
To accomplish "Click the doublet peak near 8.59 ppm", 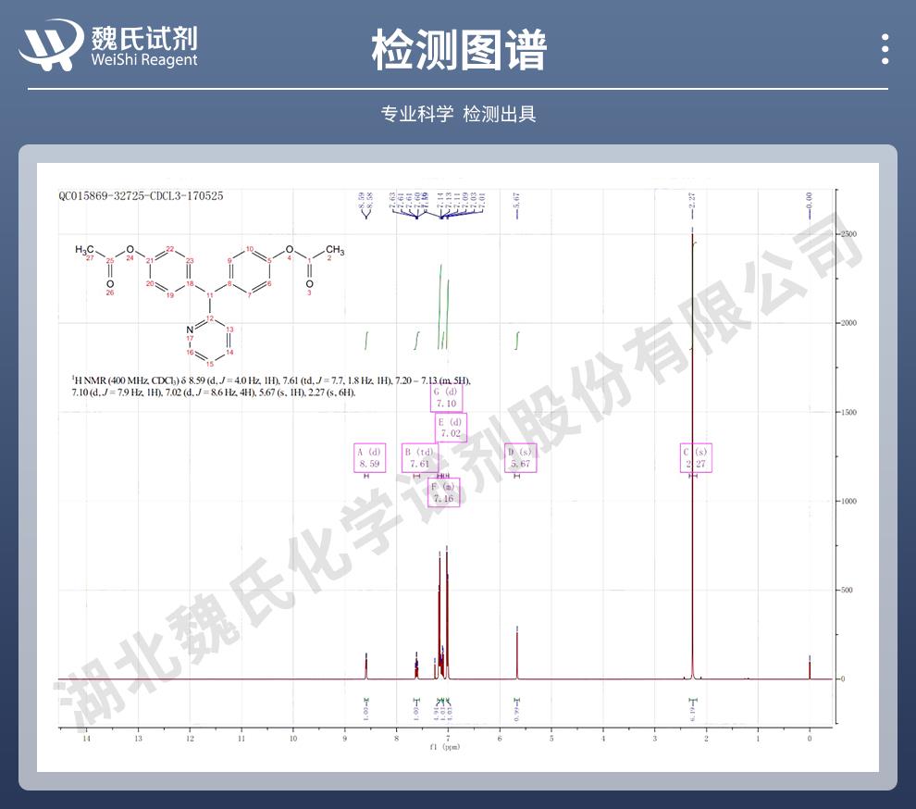I will (x=366, y=666).
